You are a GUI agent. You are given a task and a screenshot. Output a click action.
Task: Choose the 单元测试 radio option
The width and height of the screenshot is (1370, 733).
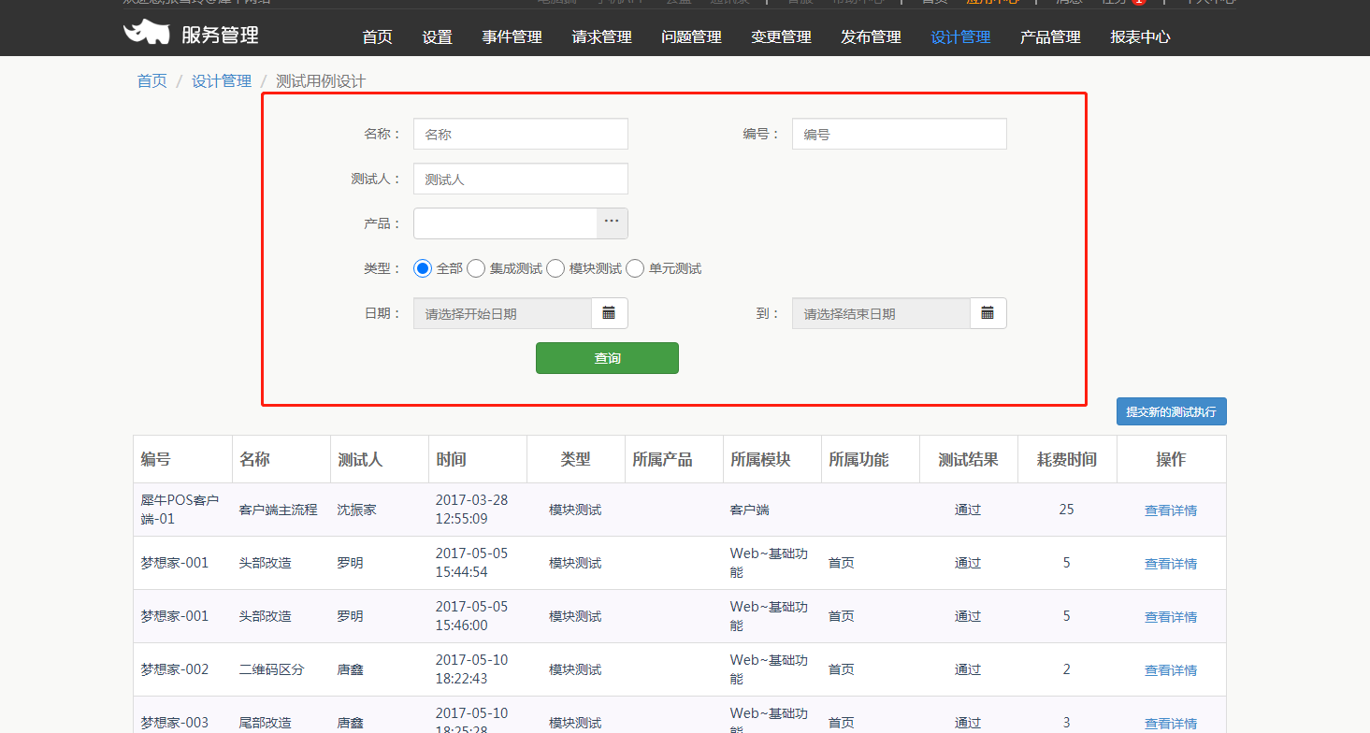635,268
